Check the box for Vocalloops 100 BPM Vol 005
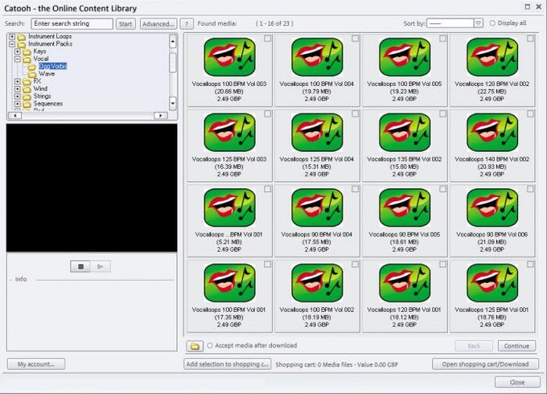Viewport: 547px width, 394px height. point(442,39)
